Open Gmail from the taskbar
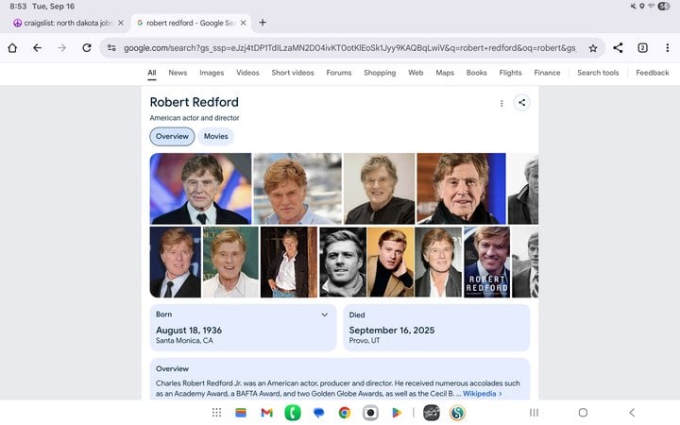Viewport: 680px width, 425px height. [266, 413]
